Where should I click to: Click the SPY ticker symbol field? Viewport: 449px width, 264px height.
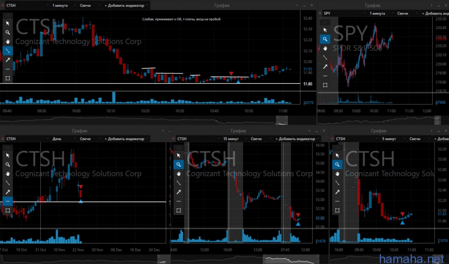(x=345, y=13)
